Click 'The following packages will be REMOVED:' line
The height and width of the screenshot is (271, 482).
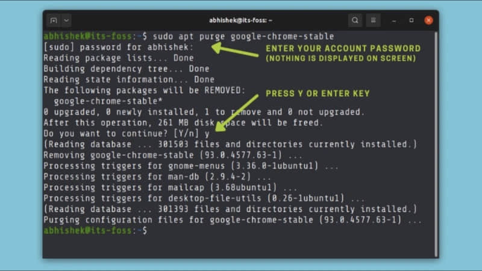click(x=145, y=90)
